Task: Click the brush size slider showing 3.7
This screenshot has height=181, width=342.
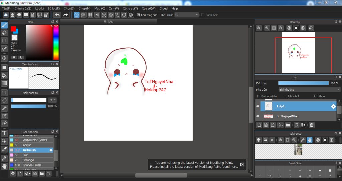Action: [x=29, y=100]
